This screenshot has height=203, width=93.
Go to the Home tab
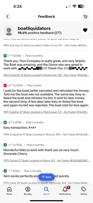[9, 191]
